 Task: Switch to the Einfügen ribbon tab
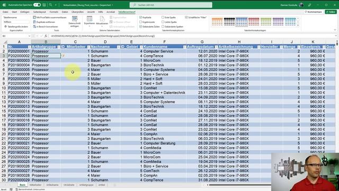pos(25,12)
